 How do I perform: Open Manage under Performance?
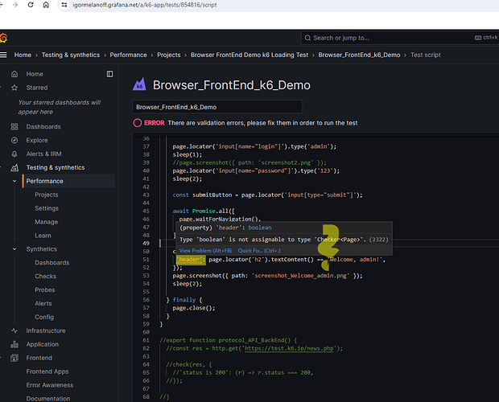(47, 222)
